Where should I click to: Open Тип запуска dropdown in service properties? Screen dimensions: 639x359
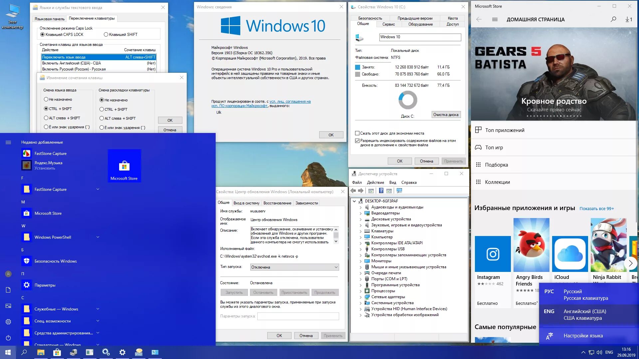click(295, 267)
